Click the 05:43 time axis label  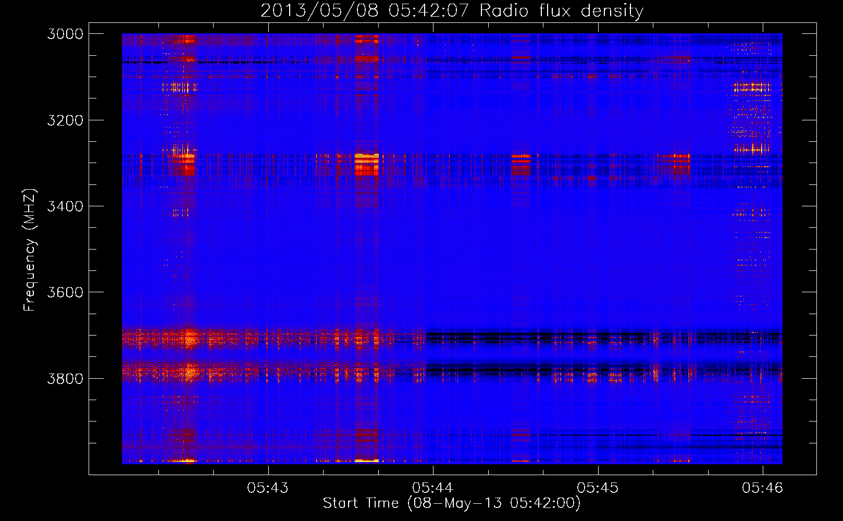point(268,488)
